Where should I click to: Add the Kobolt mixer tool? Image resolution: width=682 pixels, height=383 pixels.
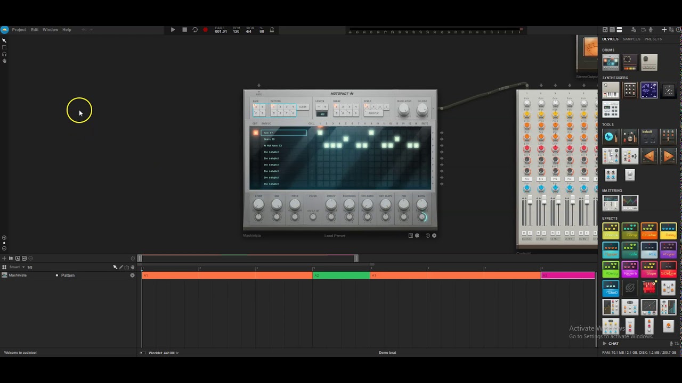click(649, 137)
